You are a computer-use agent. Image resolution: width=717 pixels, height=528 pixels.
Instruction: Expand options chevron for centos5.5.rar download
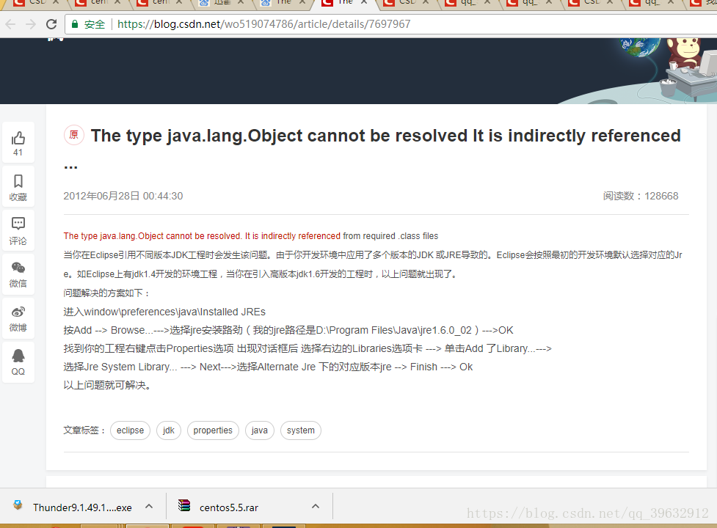(x=316, y=506)
